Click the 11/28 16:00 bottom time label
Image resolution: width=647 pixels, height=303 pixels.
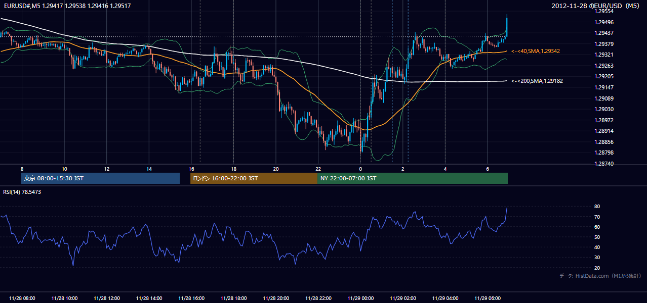191,298
